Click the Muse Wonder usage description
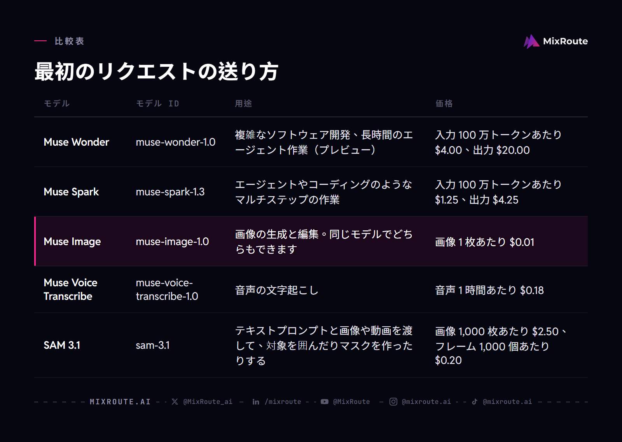The height and width of the screenshot is (442, 622). tap(324, 142)
